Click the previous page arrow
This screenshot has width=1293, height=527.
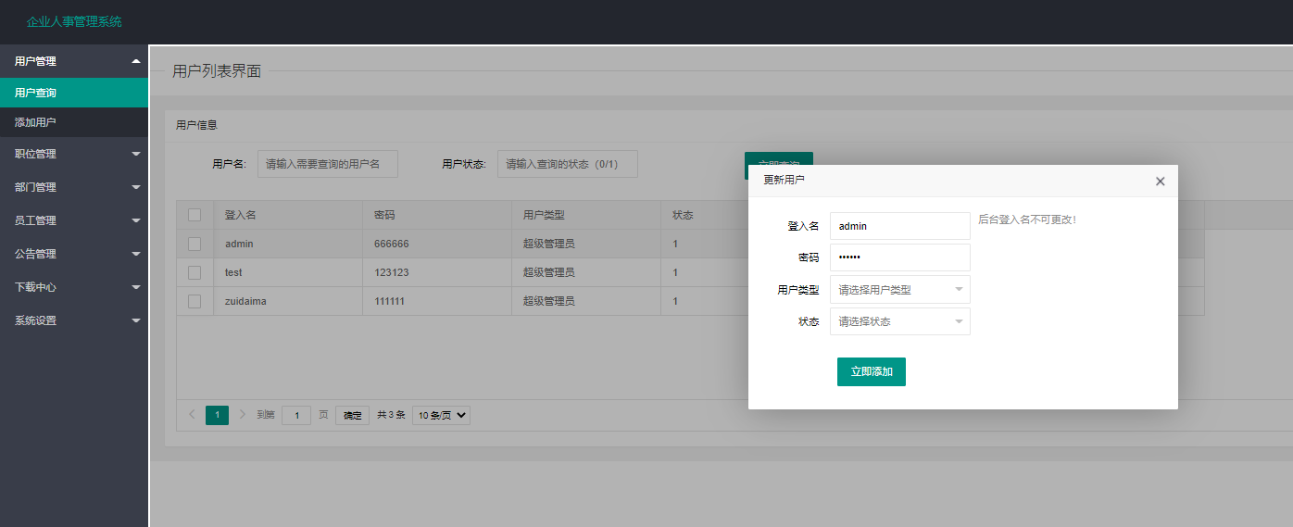192,415
